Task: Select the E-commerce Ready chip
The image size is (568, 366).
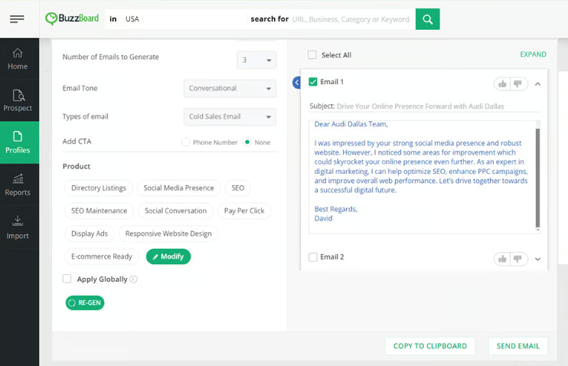Action: click(x=102, y=257)
